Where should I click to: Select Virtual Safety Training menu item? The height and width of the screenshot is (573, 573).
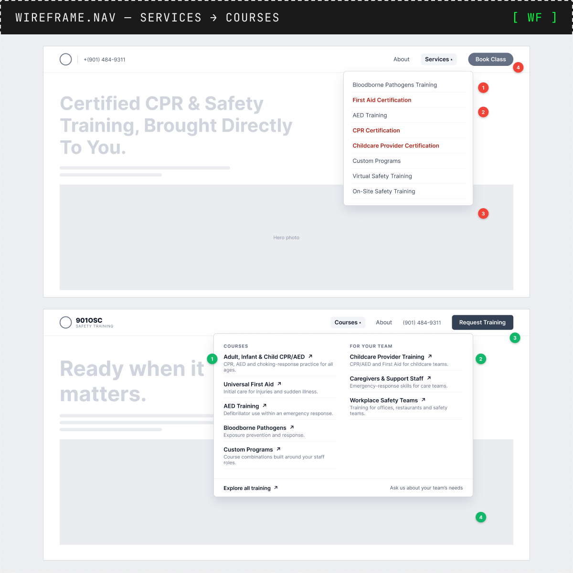pyautogui.click(x=409, y=176)
